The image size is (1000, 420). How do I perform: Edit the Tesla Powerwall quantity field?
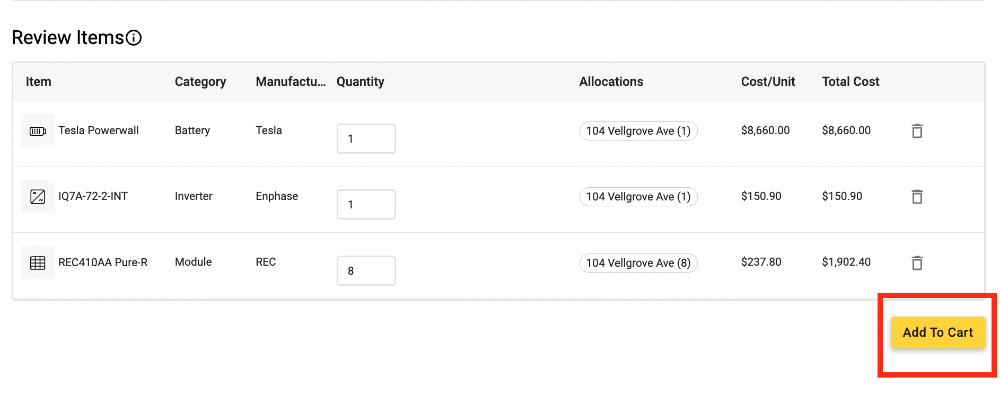[366, 138]
